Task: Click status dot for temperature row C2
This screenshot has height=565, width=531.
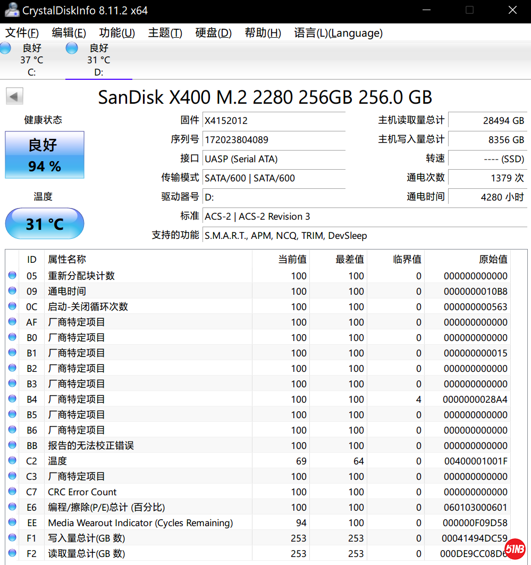Action: (x=12, y=461)
